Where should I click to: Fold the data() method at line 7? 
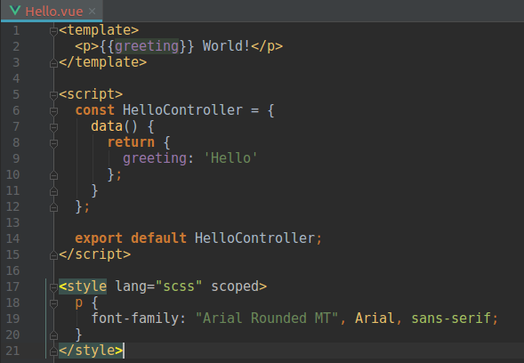(x=53, y=127)
